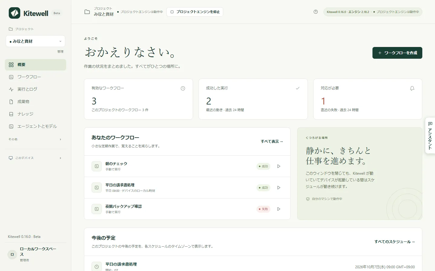Open ナレッジ in the sidebar
435x271 pixels.
coord(36,114)
